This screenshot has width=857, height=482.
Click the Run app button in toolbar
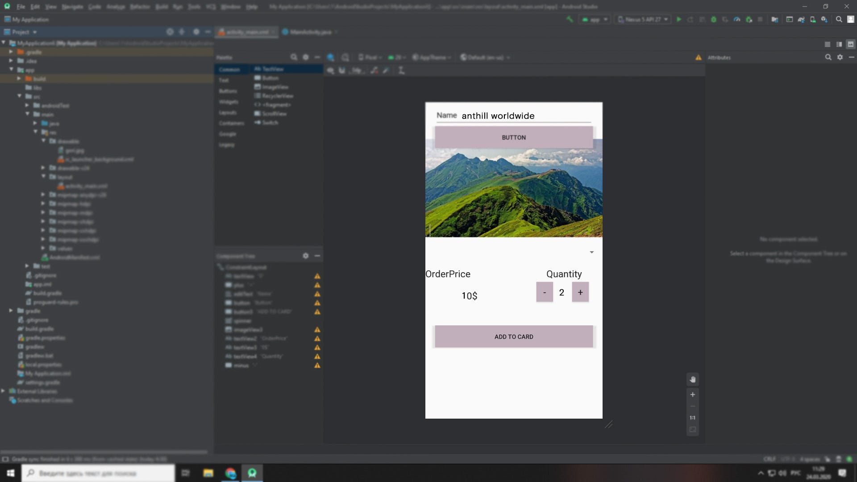point(678,20)
